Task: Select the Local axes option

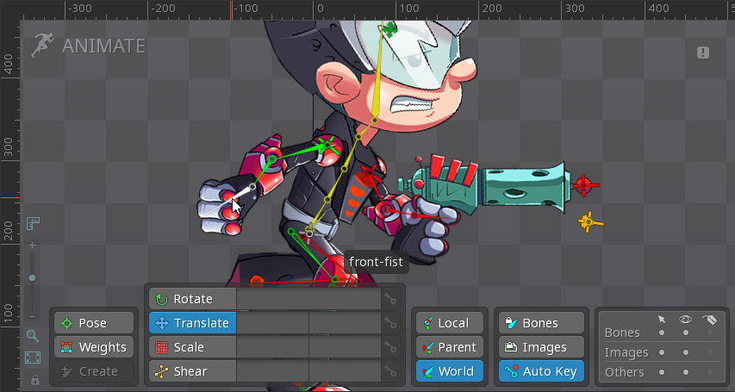Action: coord(449,323)
